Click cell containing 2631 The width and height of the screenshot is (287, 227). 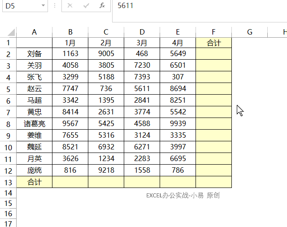(x=106, y=112)
